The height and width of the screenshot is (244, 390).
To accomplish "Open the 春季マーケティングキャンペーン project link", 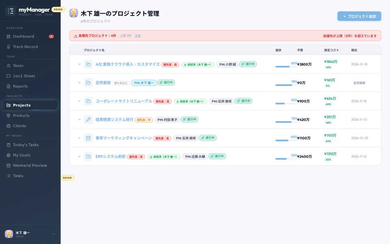I will pyautogui.click(x=123, y=138).
